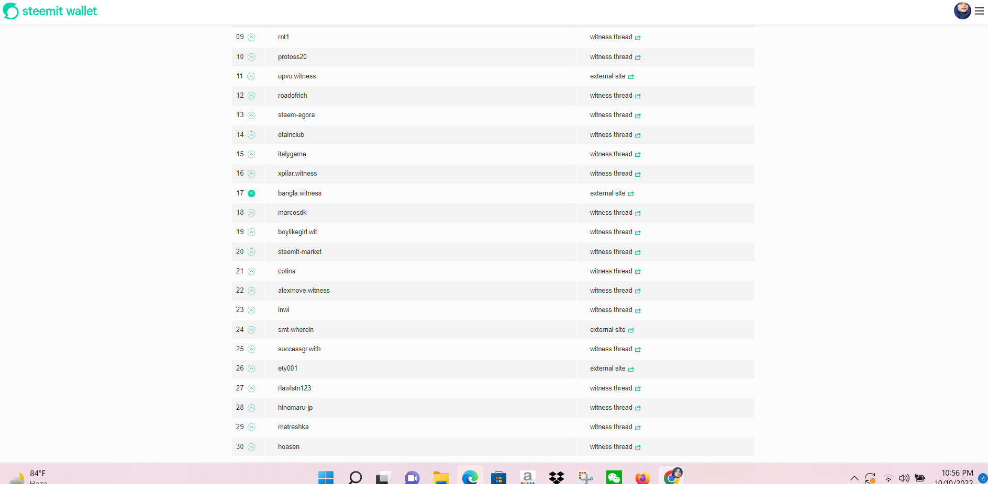Click witness name rlawlstn123
The height and width of the screenshot is (484, 988).
(294, 388)
